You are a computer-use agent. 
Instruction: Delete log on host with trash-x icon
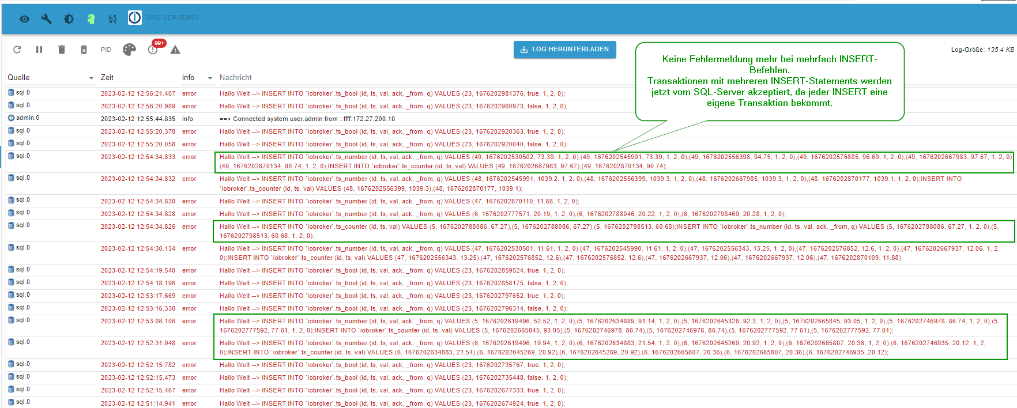(x=84, y=50)
